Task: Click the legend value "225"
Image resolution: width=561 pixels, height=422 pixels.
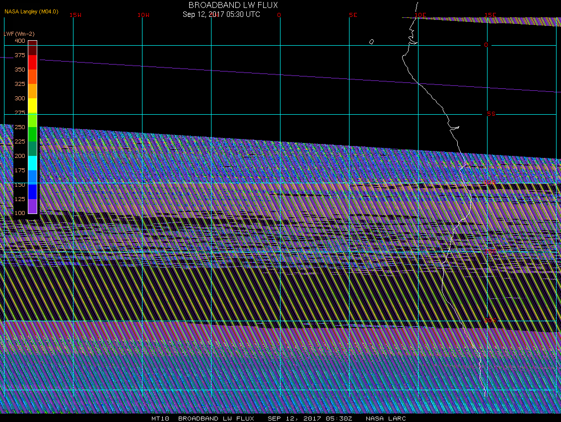Action: [x=20, y=141]
